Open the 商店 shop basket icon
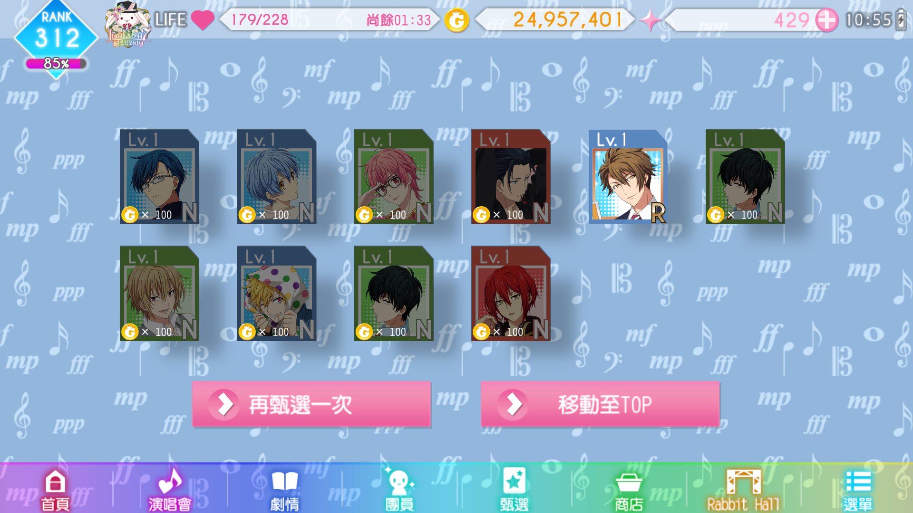Viewport: 913px width, 513px height. point(629,490)
